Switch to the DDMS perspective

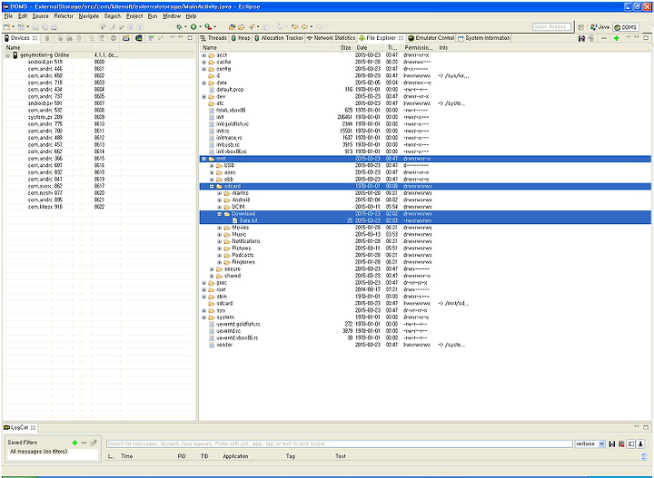tap(626, 27)
